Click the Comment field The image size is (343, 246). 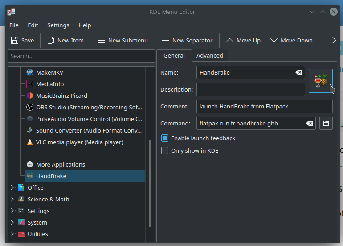[265, 106]
